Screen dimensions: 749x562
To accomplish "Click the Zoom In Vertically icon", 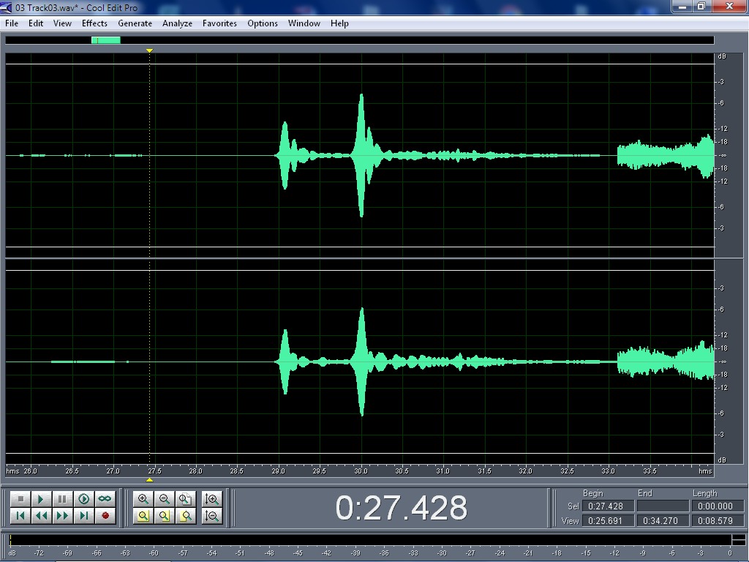I will click(211, 499).
